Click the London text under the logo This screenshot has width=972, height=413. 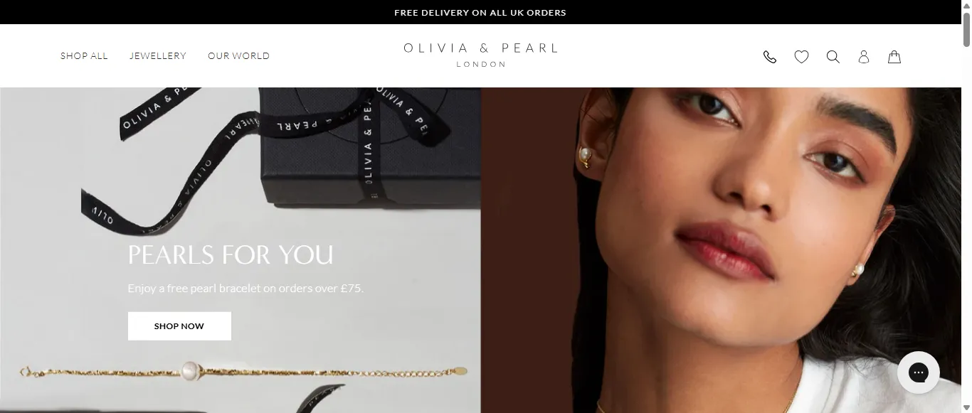[481, 64]
